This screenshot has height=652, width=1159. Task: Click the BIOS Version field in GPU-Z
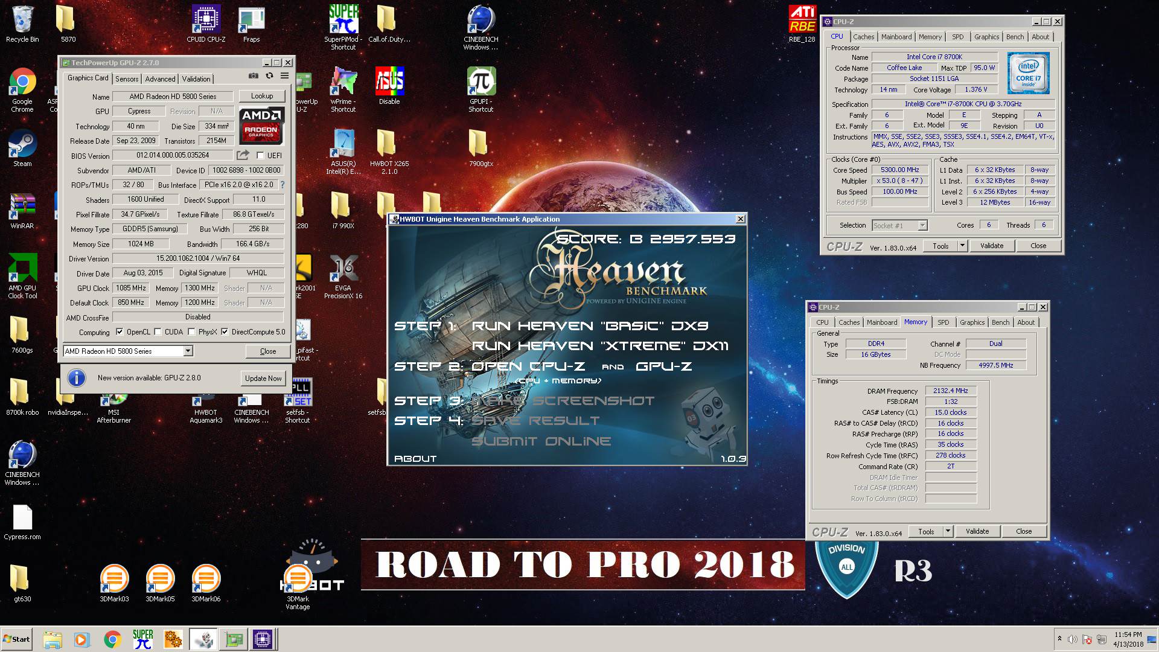pyautogui.click(x=173, y=155)
